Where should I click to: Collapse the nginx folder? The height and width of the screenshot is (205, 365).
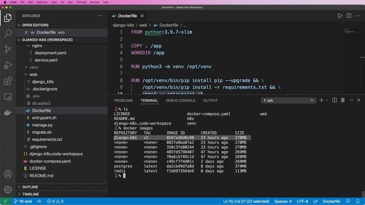coord(37,46)
